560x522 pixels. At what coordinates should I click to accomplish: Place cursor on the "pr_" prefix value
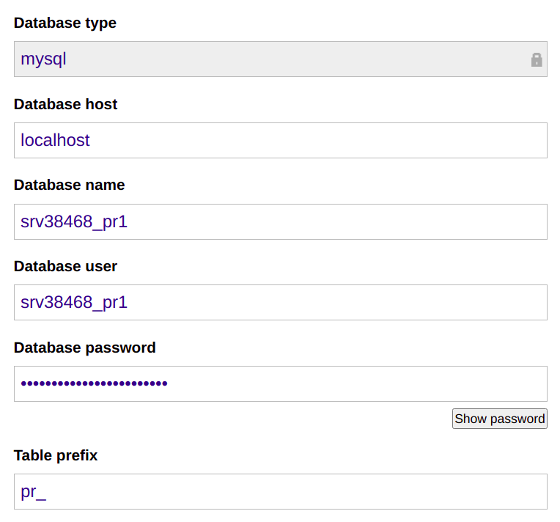click(33, 491)
